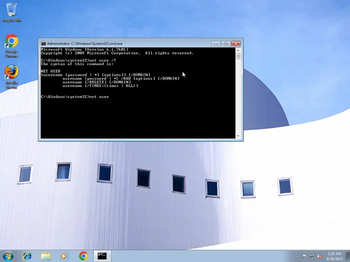Click the '/ADD [options] [/DOMAIN]' syntax line
The width and height of the screenshot is (350, 262).
(121, 79)
